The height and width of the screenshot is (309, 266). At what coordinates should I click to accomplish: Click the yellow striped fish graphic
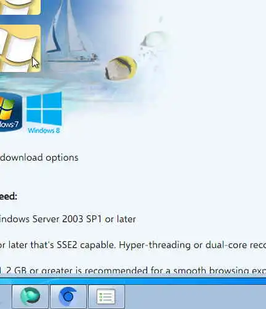tap(121, 68)
